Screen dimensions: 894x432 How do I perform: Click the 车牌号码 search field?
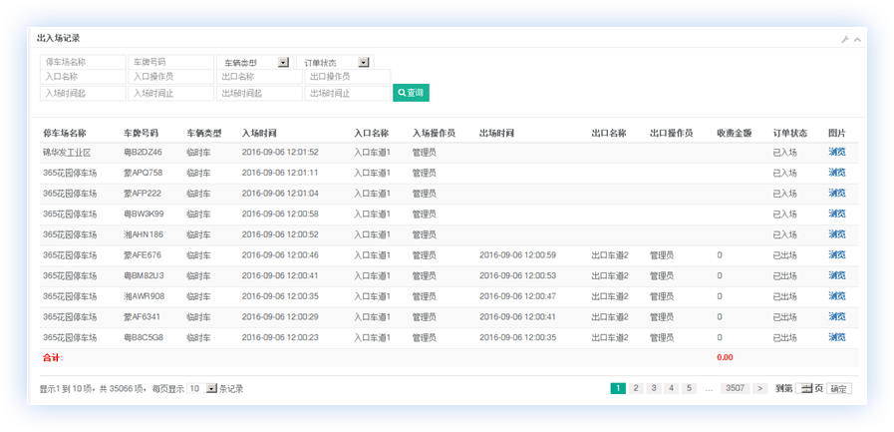[x=170, y=62]
